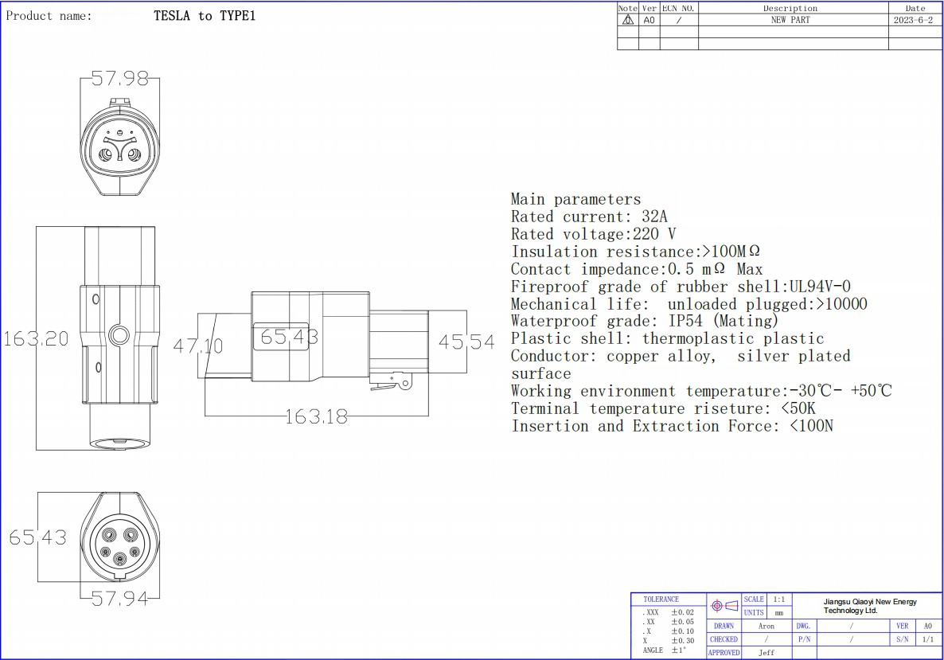This screenshot has height=660, width=944.
Task: Click the revision triangle symbol under Note
Action: 627,20
